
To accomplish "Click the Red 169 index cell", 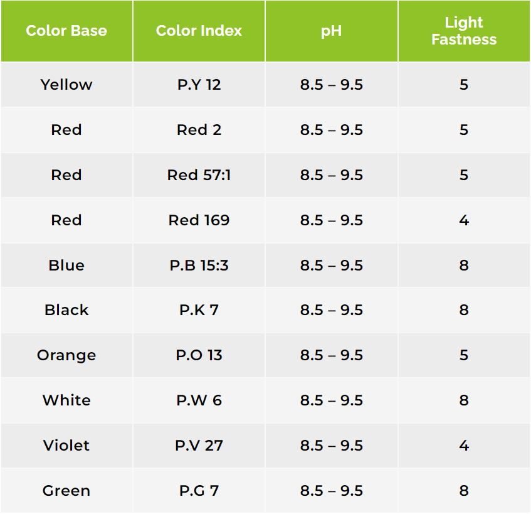I will [199, 220].
